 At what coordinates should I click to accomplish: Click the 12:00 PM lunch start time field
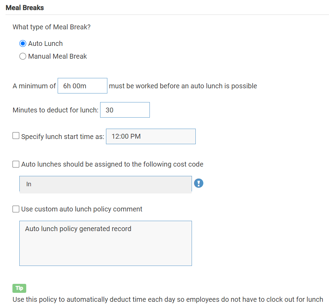(151, 136)
